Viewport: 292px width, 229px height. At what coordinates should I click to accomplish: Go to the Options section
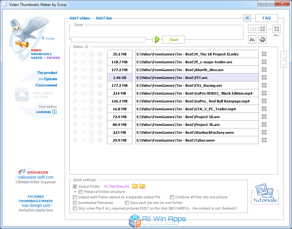pos(48,79)
